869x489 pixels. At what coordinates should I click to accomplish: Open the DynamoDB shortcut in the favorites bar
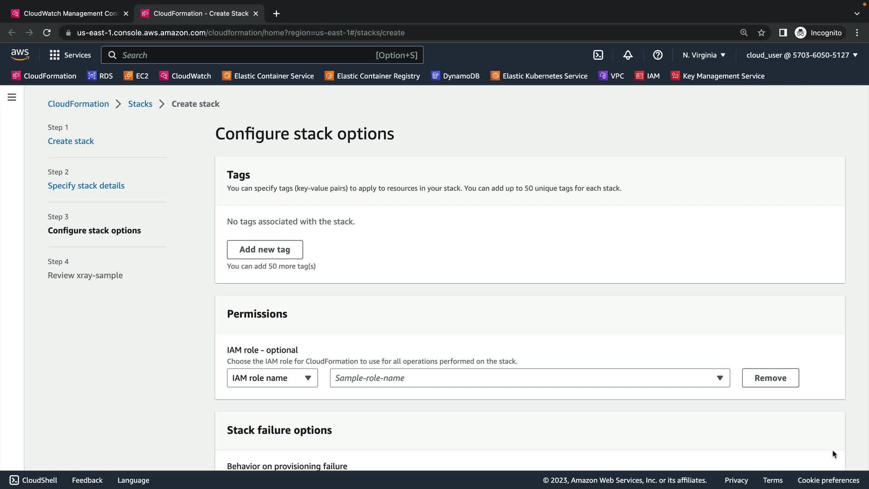[x=455, y=76]
